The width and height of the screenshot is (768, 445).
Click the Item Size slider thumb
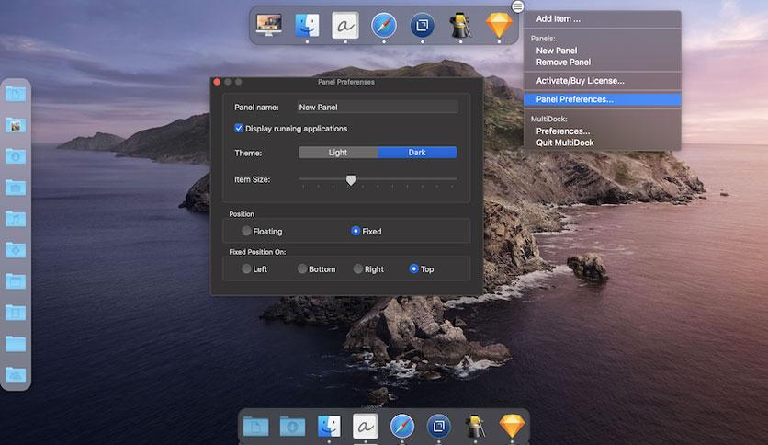351,180
